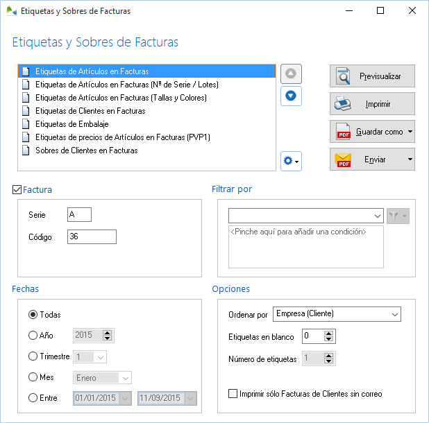The image size is (429, 423).
Task: Click the move up arrow icon
Action: 291,74
